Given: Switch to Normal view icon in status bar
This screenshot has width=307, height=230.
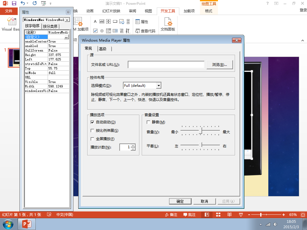Looking at the screenshot, I should 207,215.
